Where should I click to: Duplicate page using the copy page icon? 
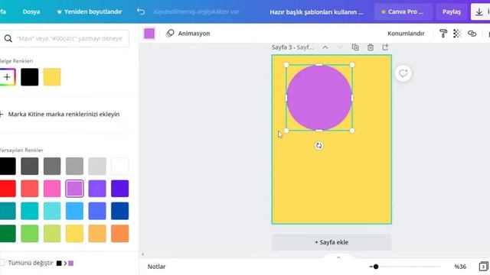click(x=355, y=47)
